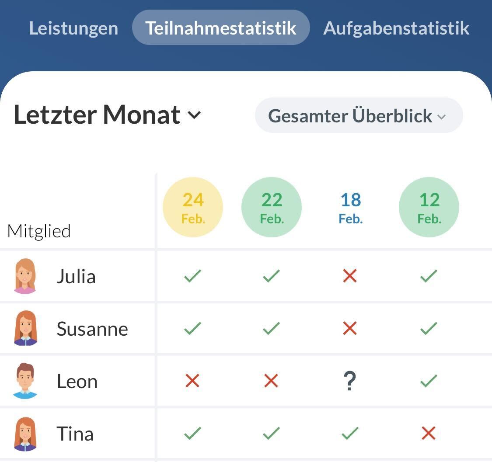Image resolution: width=492 pixels, height=462 pixels.
Task: Click Tina's avatar icon
Action: coord(25,434)
